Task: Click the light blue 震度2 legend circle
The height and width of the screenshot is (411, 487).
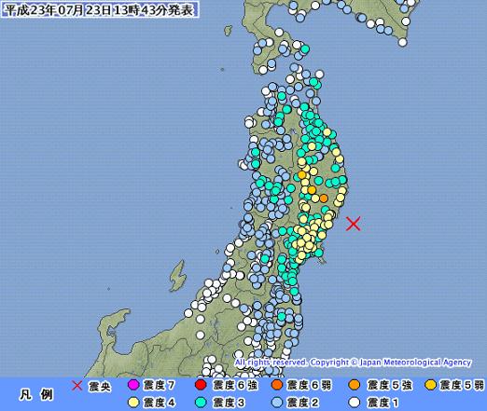Action: (277, 403)
